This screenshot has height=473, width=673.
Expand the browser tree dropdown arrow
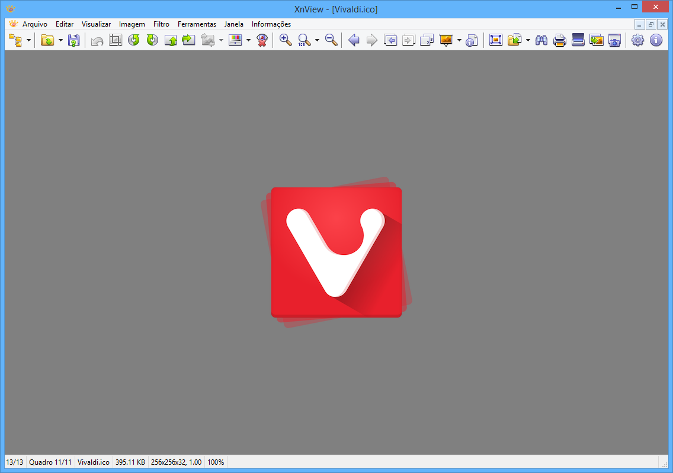pyautogui.click(x=28, y=40)
